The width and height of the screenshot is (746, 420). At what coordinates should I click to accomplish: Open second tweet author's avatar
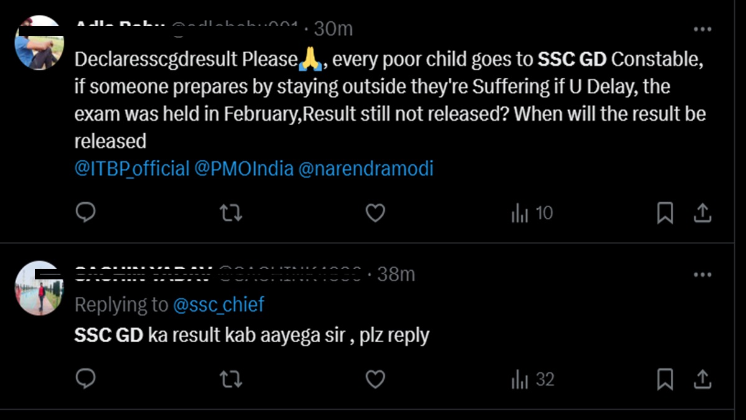click(39, 287)
